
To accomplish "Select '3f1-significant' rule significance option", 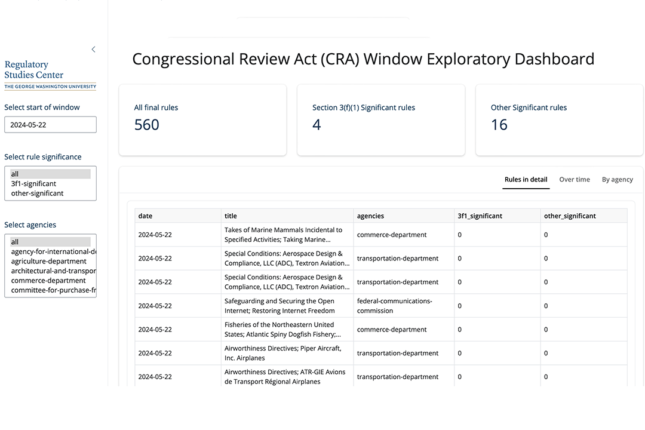I will tap(34, 184).
